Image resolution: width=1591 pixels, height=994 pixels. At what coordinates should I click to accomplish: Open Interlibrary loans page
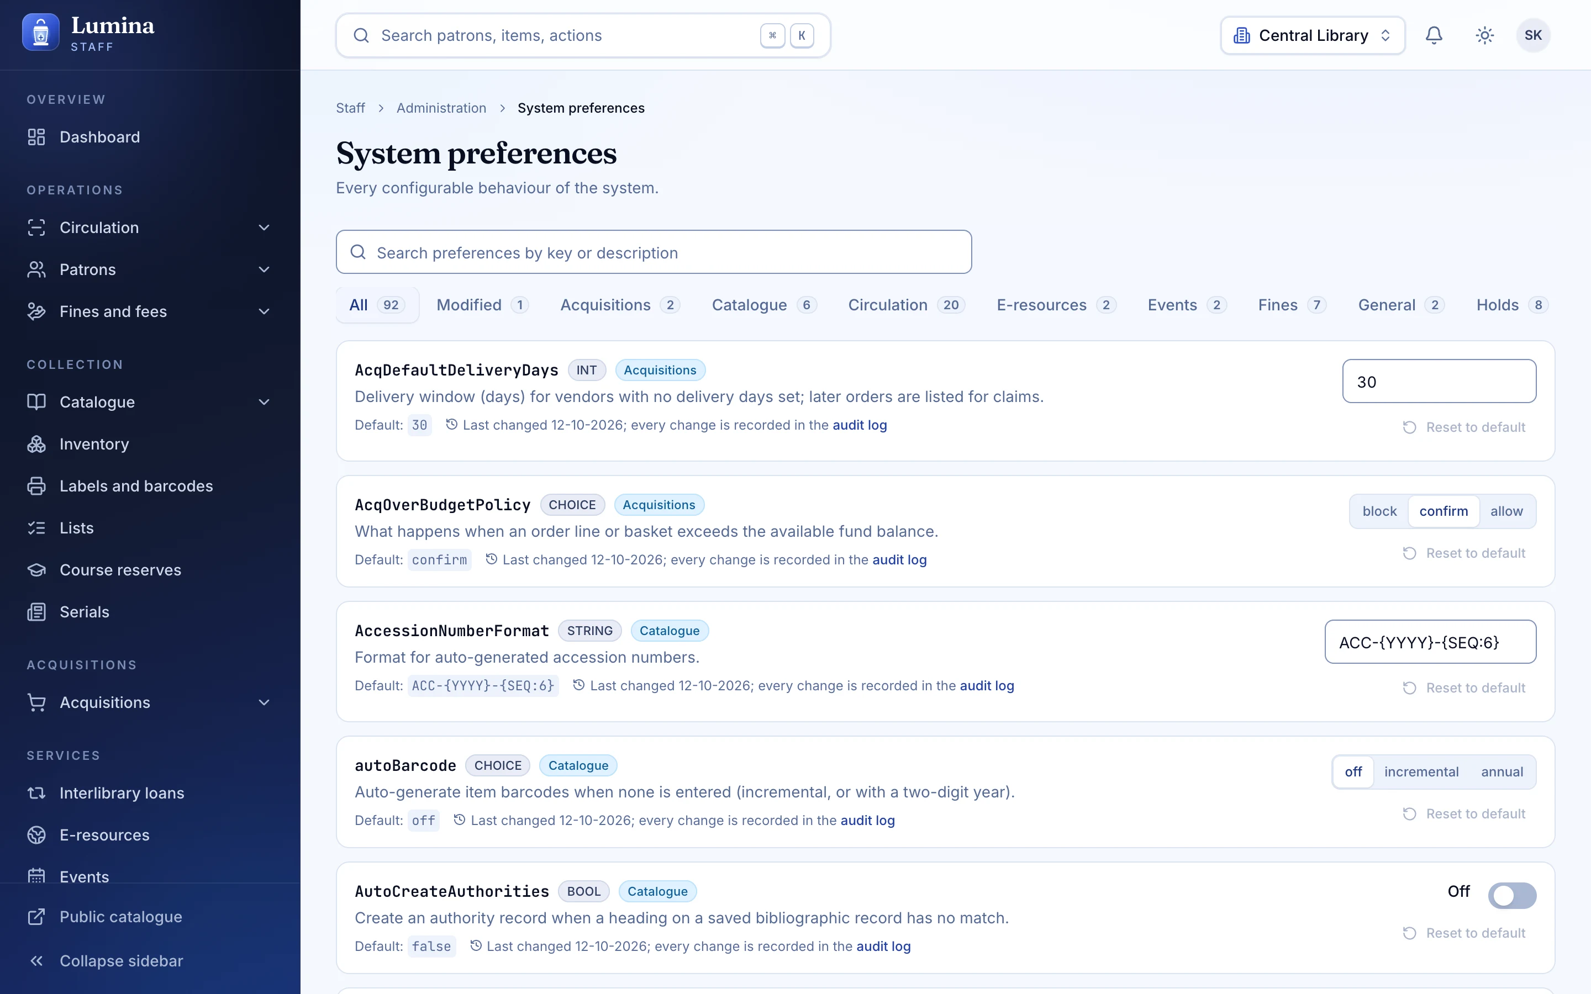tap(150, 793)
